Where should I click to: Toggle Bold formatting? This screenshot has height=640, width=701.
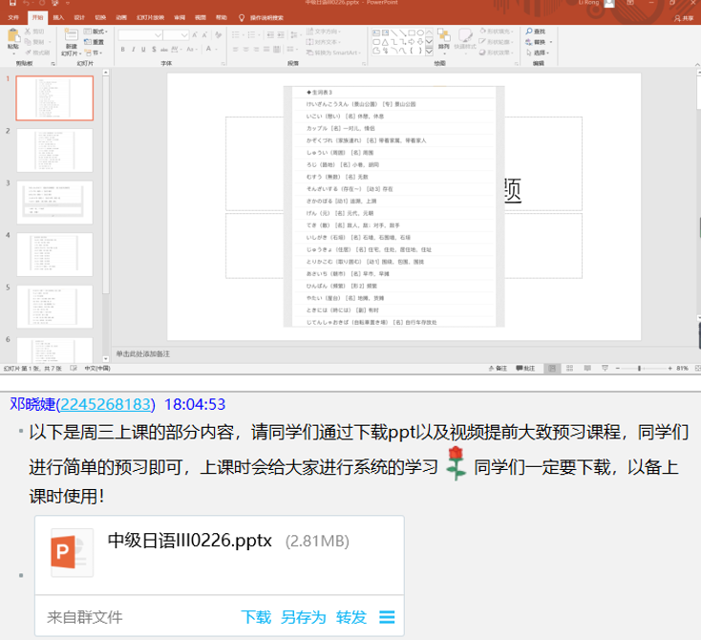[122, 49]
